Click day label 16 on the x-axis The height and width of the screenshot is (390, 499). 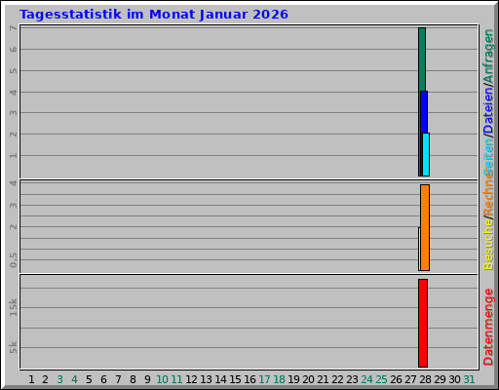pyautogui.click(x=249, y=379)
